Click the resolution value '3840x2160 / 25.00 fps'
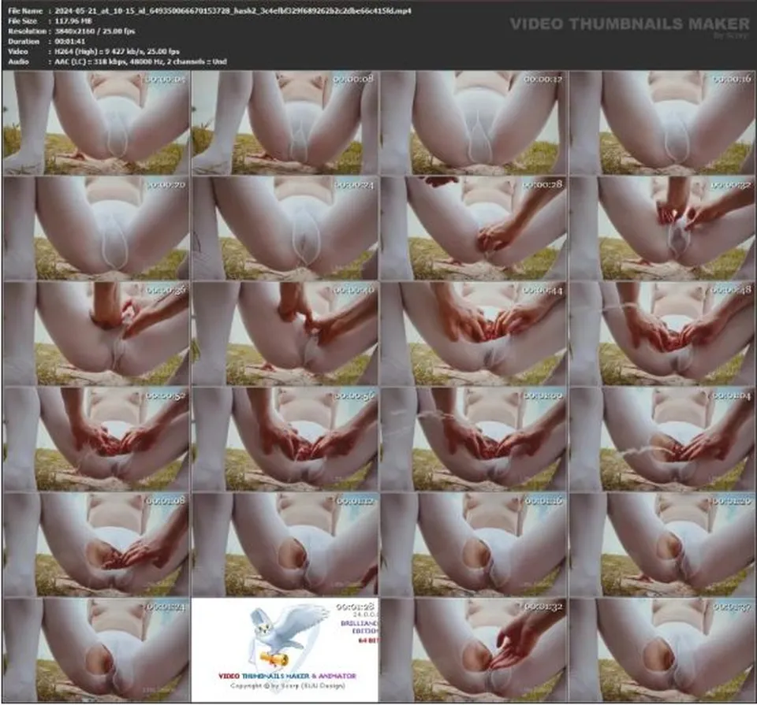The height and width of the screenshot is (705, 757). click(95, 31)
